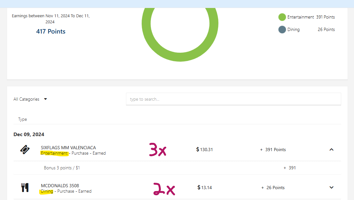Click the fork-and-knife icon beside MCDONALDS 3508
This screenshot has height=200, width=354.
coord(25,187)
